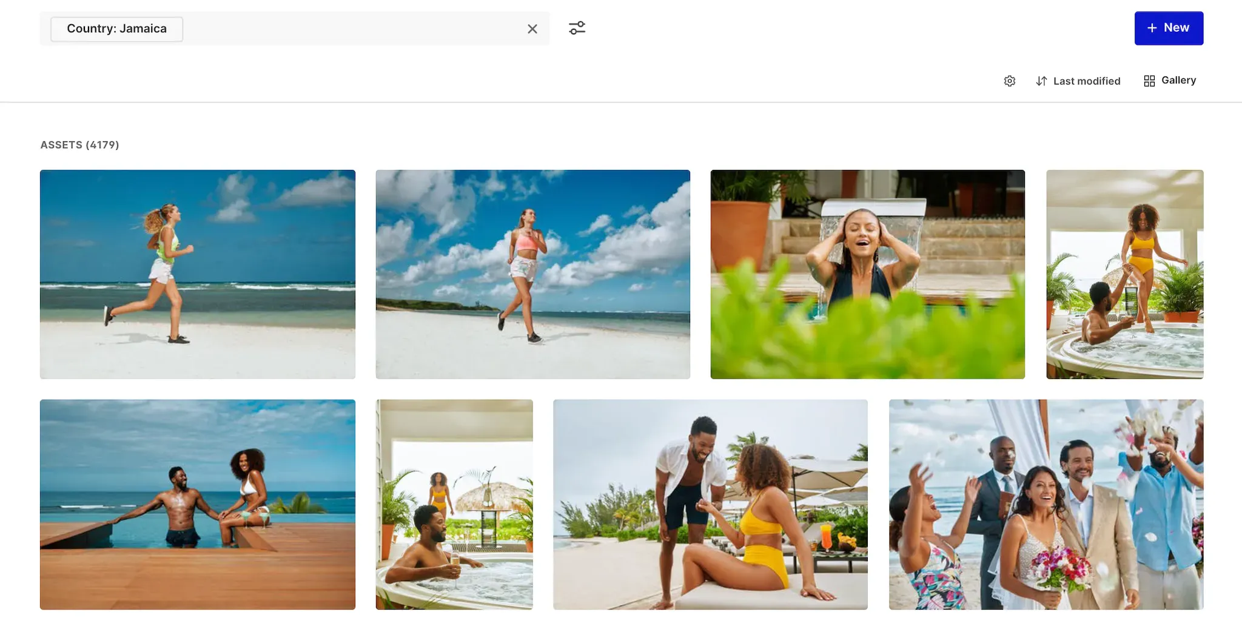Image resolution: width=1242 pixels, height=629 pixels.
Task: Open the Last modified sort dropdown
Action: coord(1078,81)
